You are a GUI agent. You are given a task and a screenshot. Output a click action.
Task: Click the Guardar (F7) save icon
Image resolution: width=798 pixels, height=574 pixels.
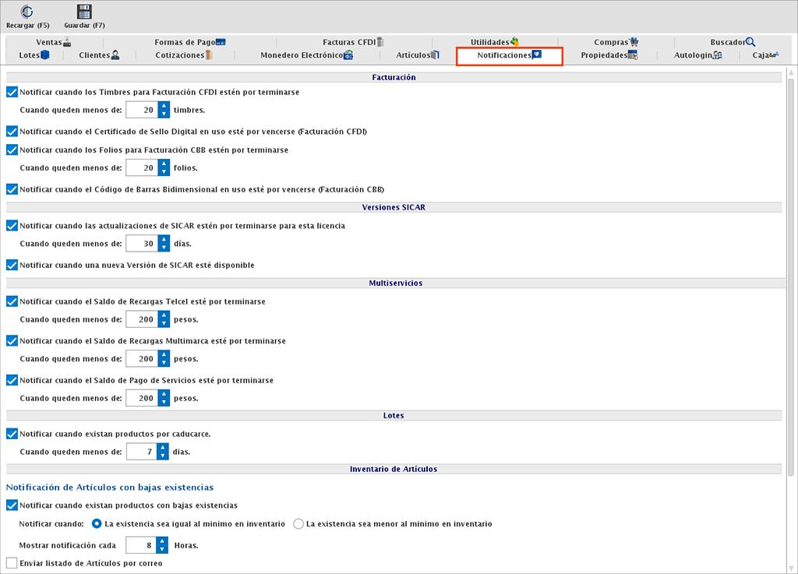84,12
